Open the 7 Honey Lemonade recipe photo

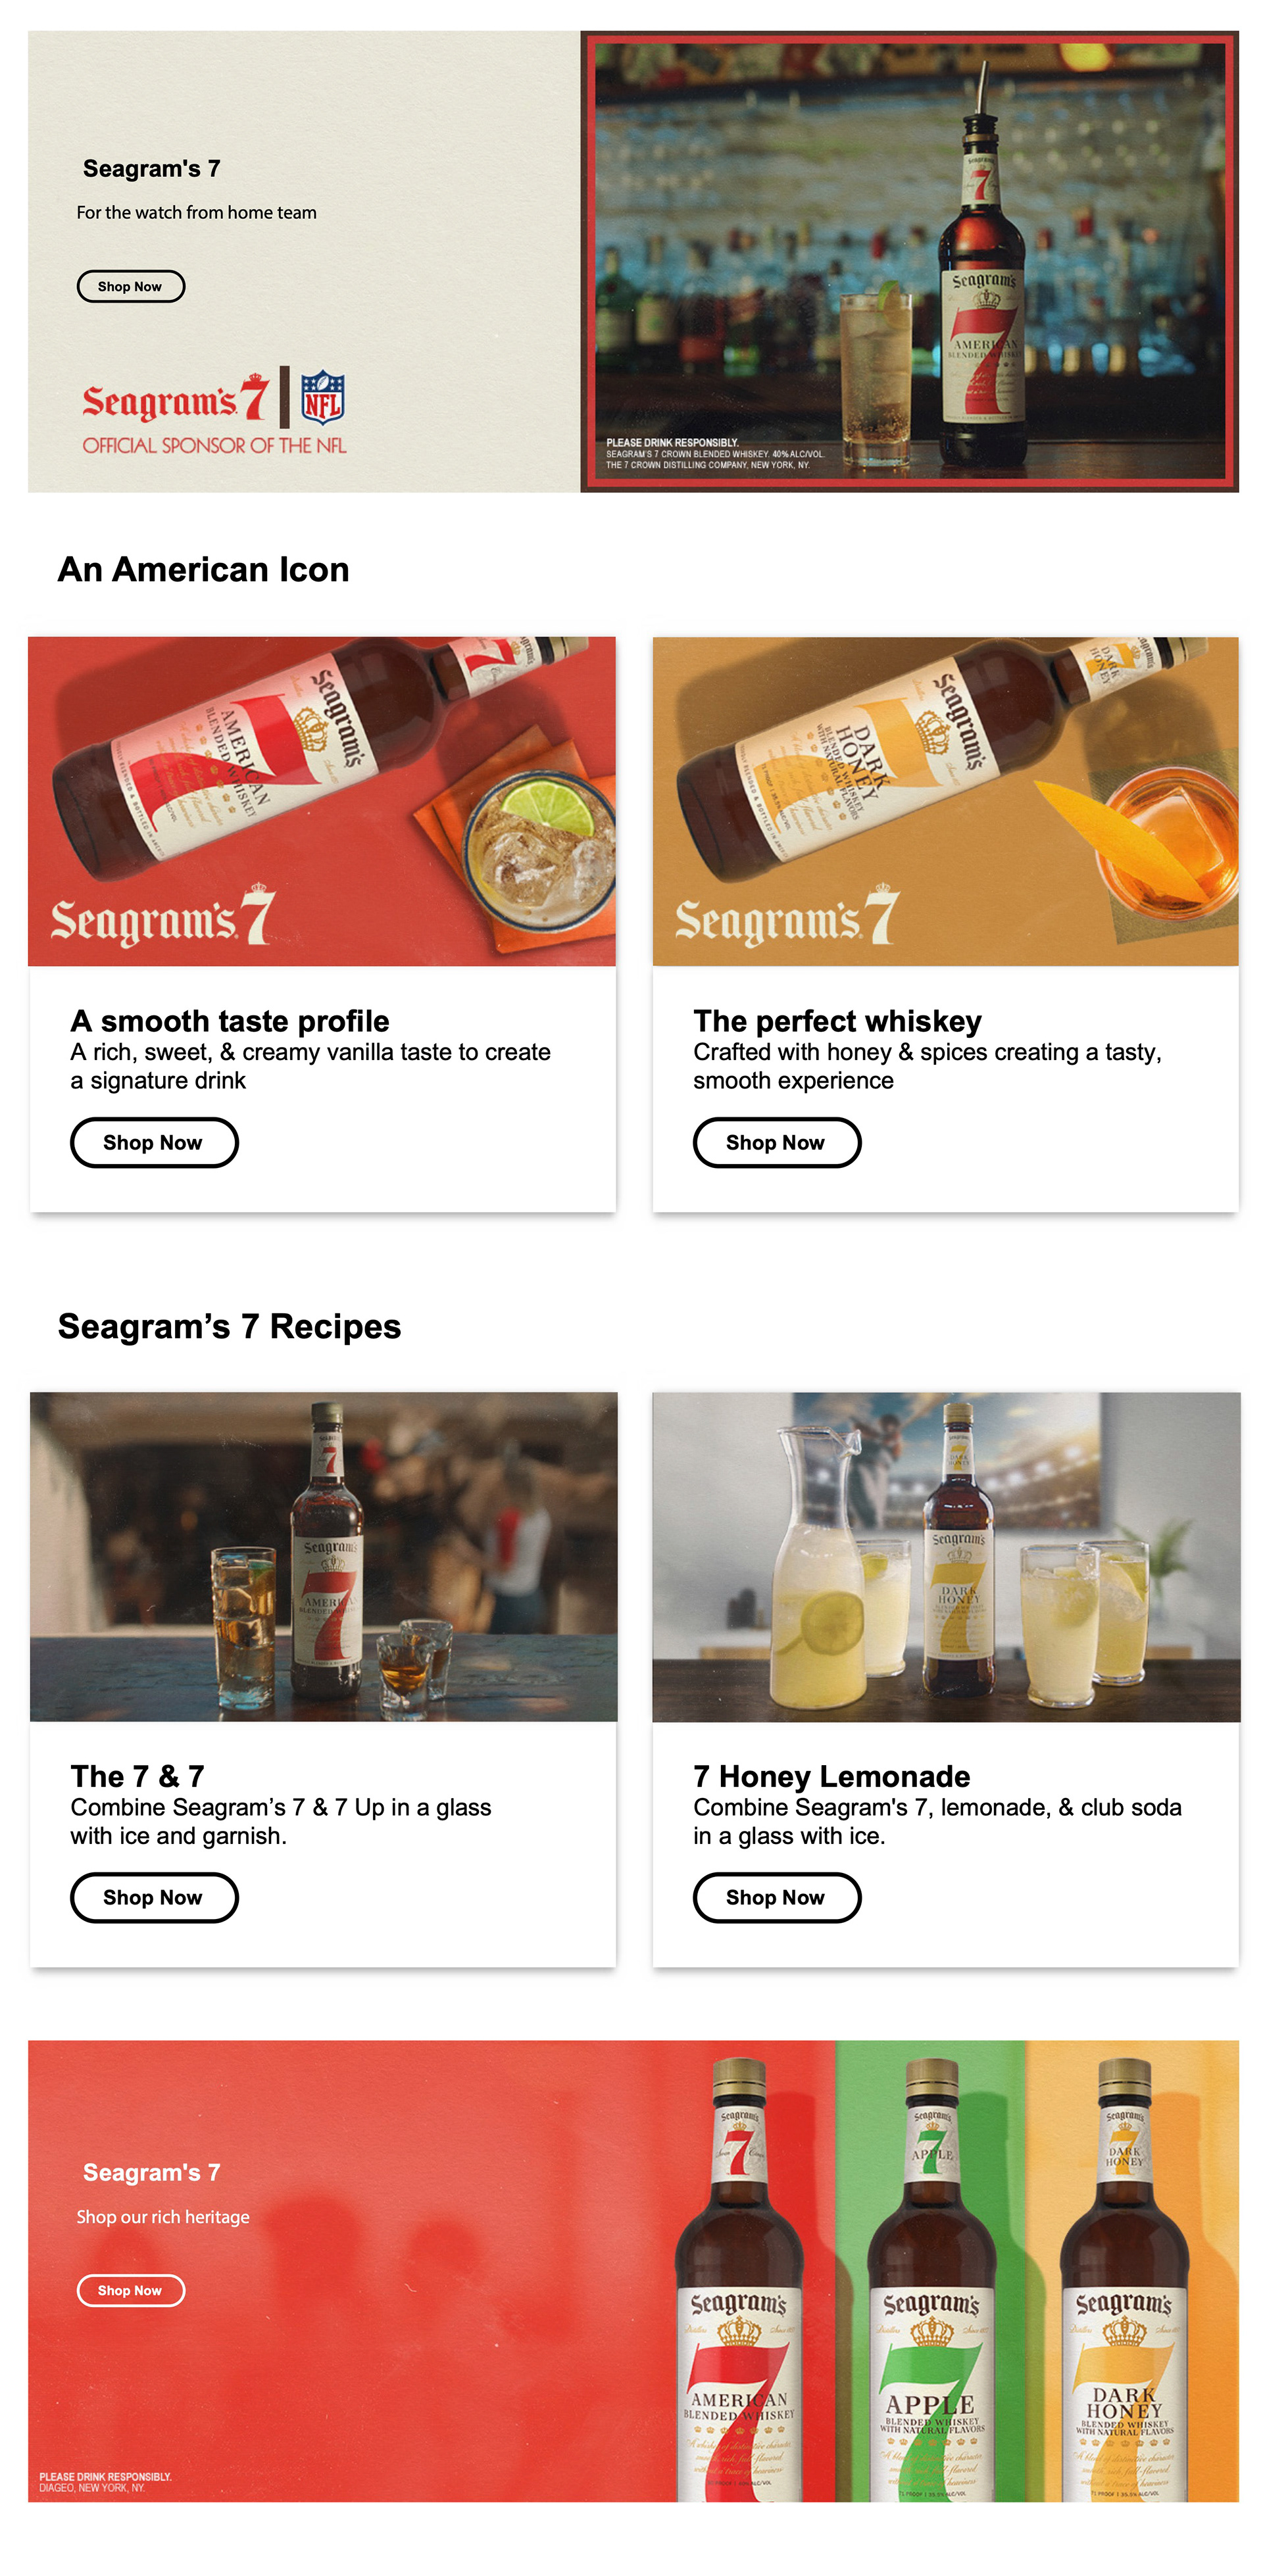pyautogui.click(x=946, y=1556)
